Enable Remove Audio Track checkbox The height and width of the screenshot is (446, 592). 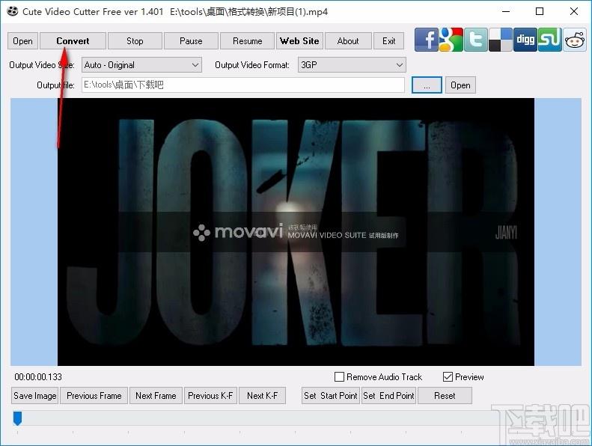pos(339,377)
